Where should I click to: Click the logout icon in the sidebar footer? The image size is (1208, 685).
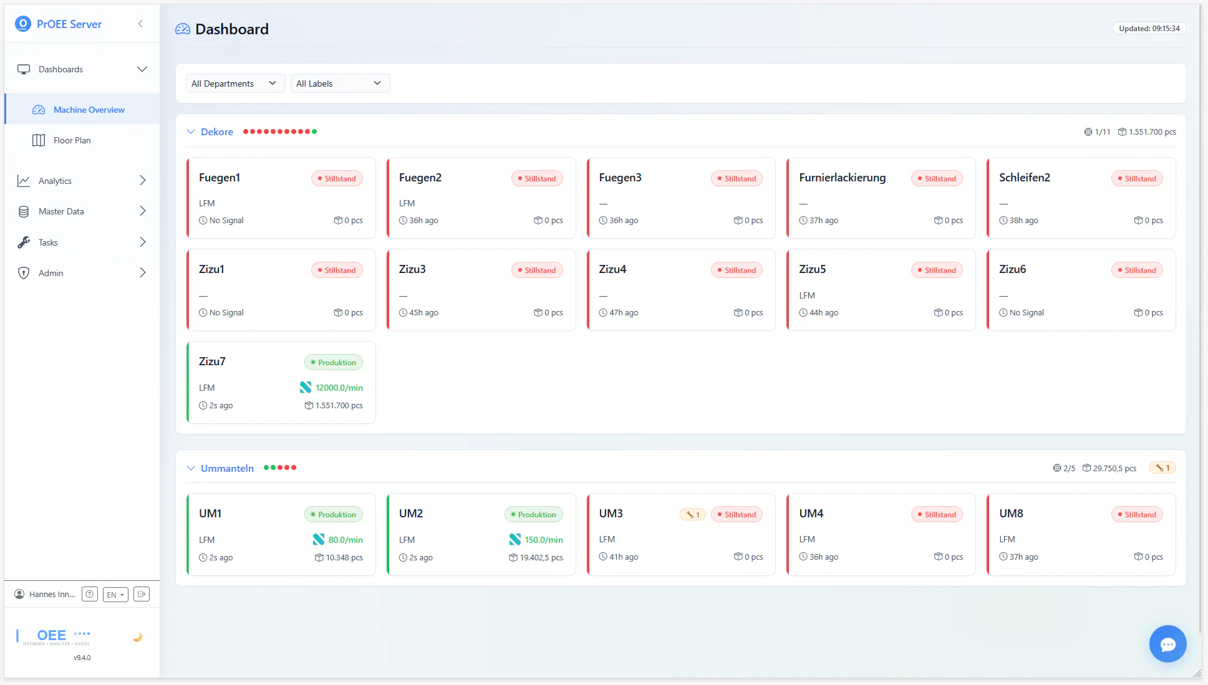[x=141, y=594]
